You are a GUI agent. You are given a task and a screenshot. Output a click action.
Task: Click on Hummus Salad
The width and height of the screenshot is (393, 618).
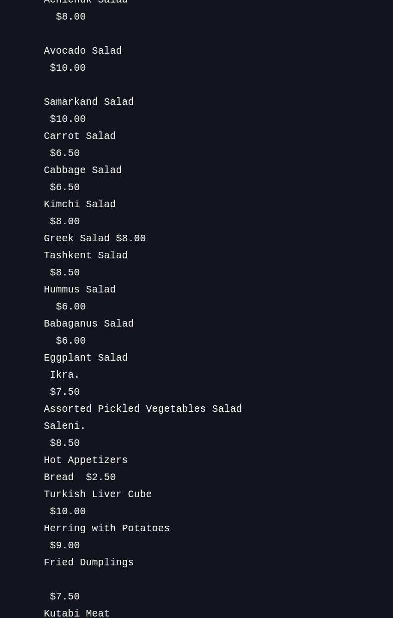80,289
